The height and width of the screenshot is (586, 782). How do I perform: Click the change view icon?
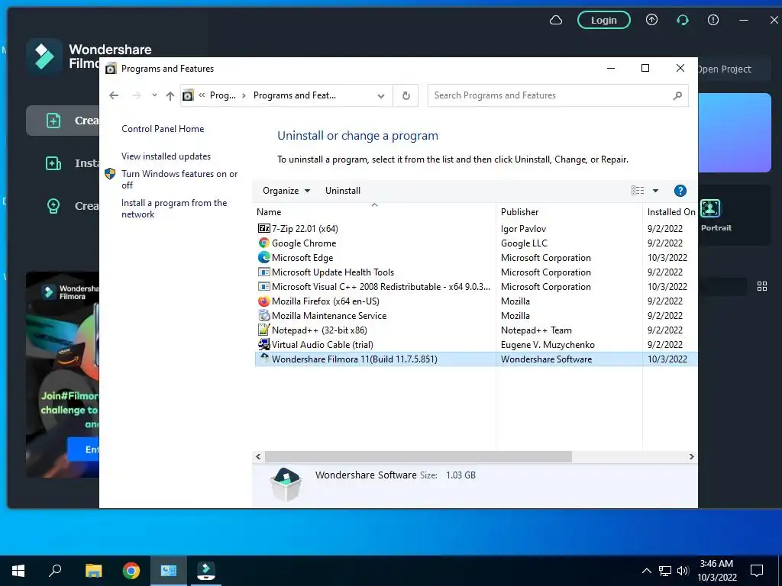click(638, 190)
